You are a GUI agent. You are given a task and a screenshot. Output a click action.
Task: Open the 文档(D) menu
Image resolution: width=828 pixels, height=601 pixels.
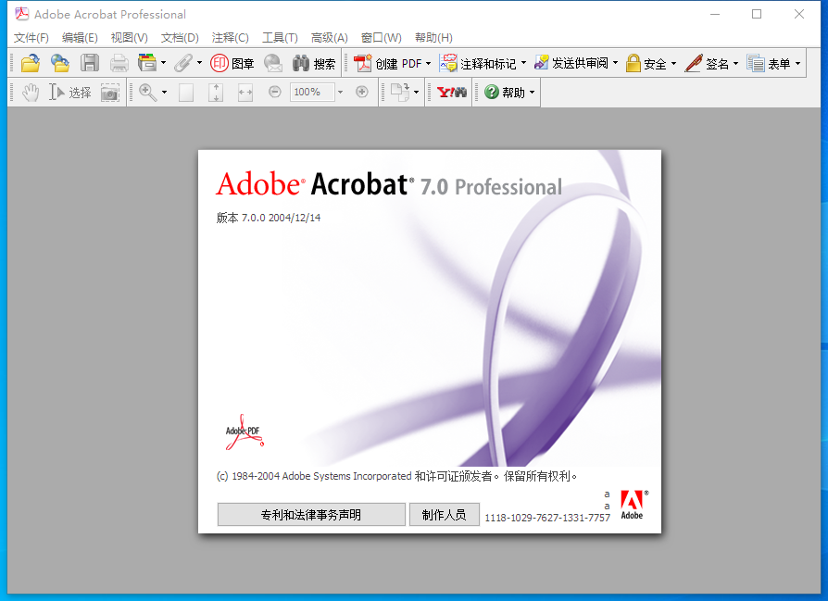coord(180,37)
